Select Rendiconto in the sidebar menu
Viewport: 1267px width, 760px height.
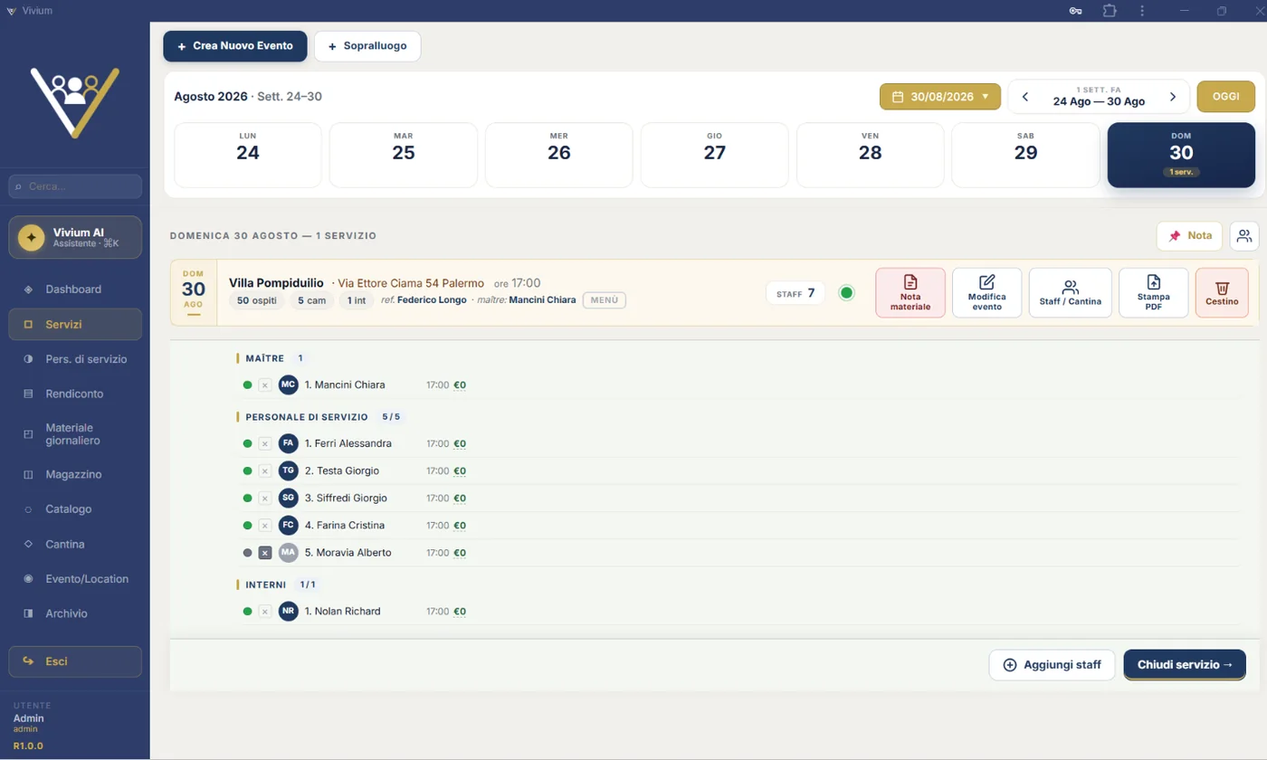75,394
